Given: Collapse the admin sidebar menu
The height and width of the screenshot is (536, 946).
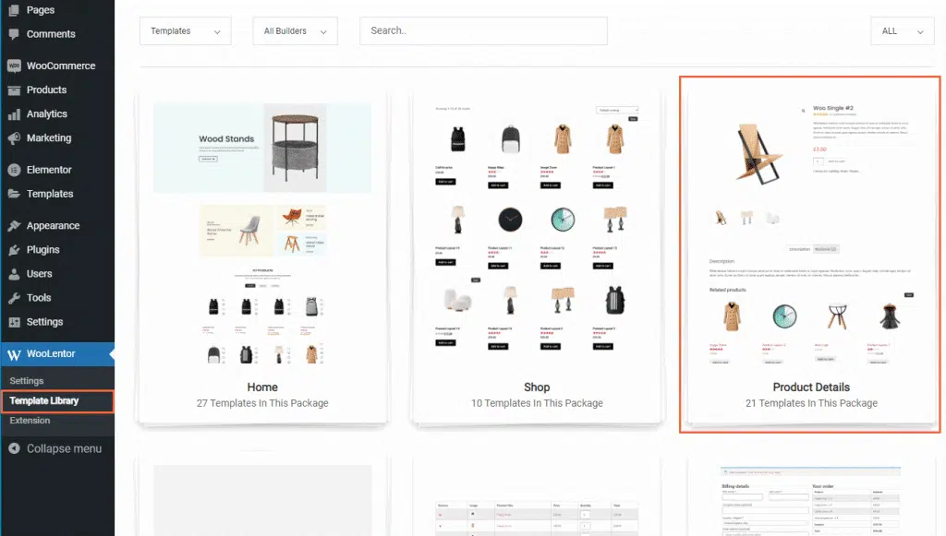Looking at the screenshot, I should point(51,448).
